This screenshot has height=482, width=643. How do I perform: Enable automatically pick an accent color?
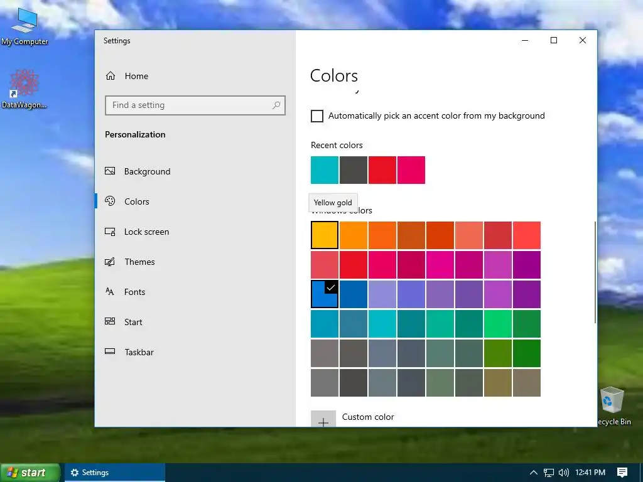[x=317, y=116]
